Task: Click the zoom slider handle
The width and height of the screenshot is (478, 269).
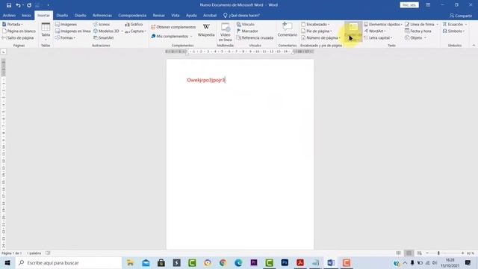Action: click(x=438, y=253)
